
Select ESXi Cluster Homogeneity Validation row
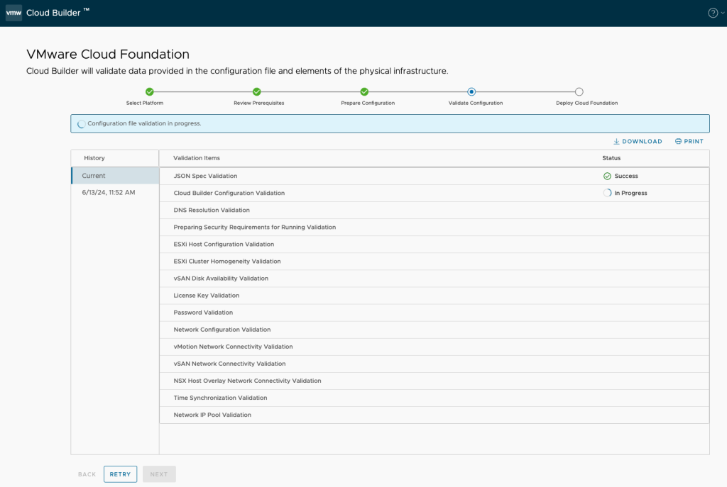point(434,262)
